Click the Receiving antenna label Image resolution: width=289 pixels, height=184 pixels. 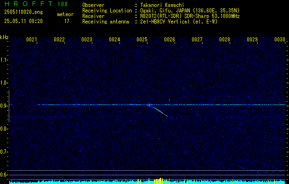106,22
